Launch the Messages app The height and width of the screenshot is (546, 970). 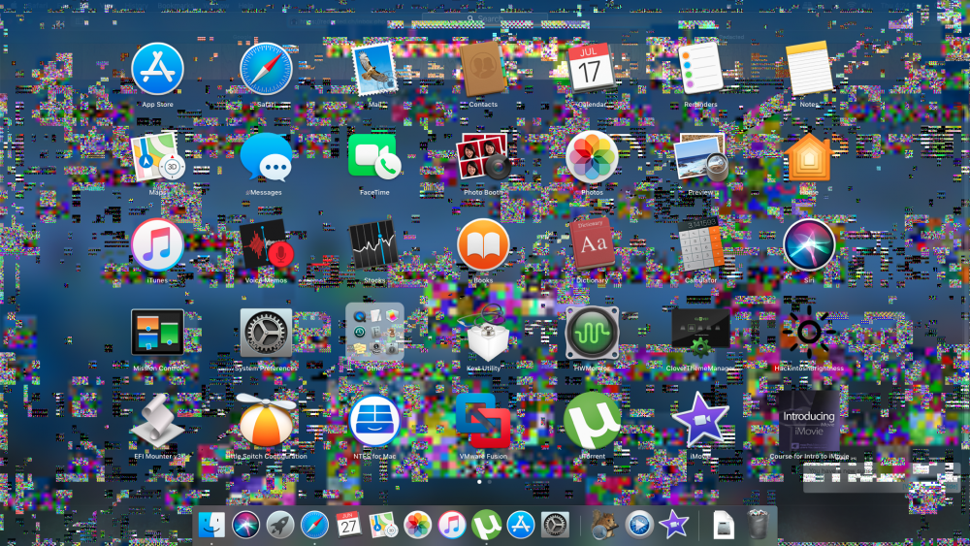pos(266,157)
